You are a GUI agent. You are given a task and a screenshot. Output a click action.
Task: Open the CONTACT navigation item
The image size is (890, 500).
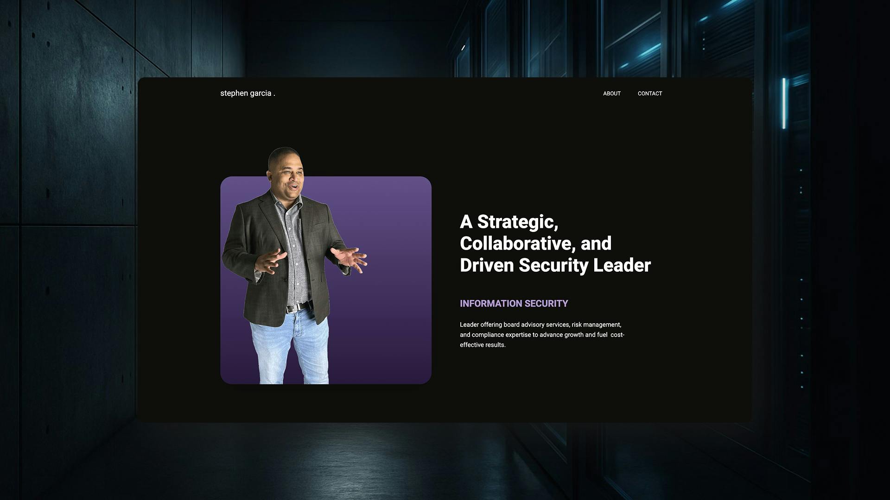coord(649,94)
